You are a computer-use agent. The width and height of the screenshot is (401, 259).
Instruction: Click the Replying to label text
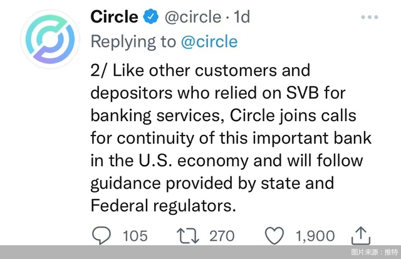[134, 42]
